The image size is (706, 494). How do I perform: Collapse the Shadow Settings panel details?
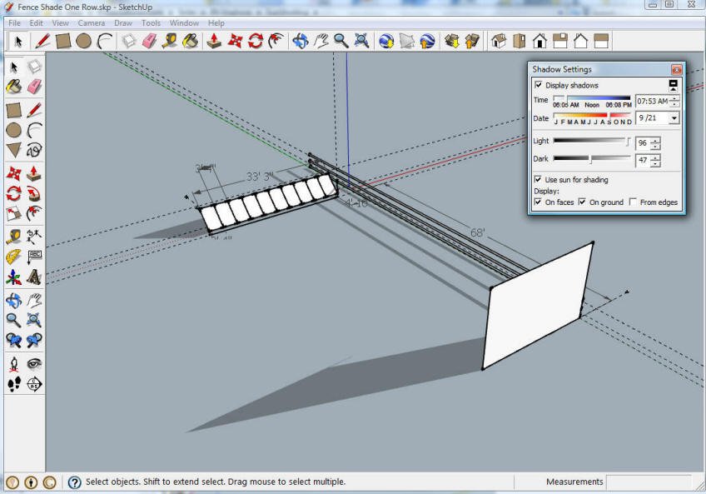tap(674, 85)
